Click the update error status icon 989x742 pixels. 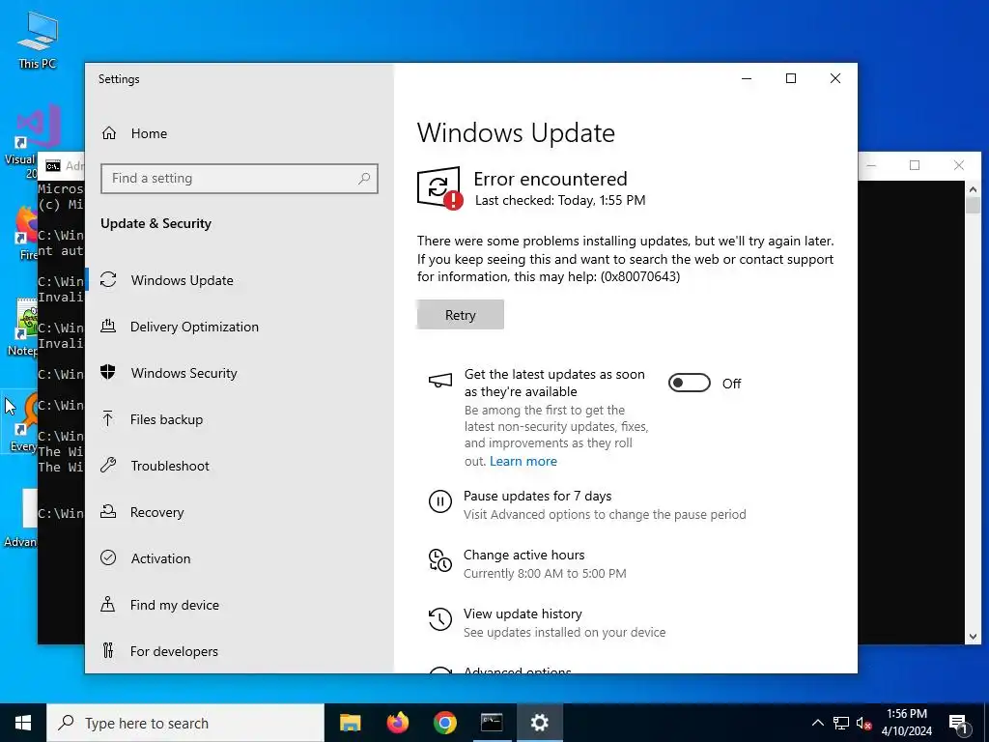click(x=440, y=188)
